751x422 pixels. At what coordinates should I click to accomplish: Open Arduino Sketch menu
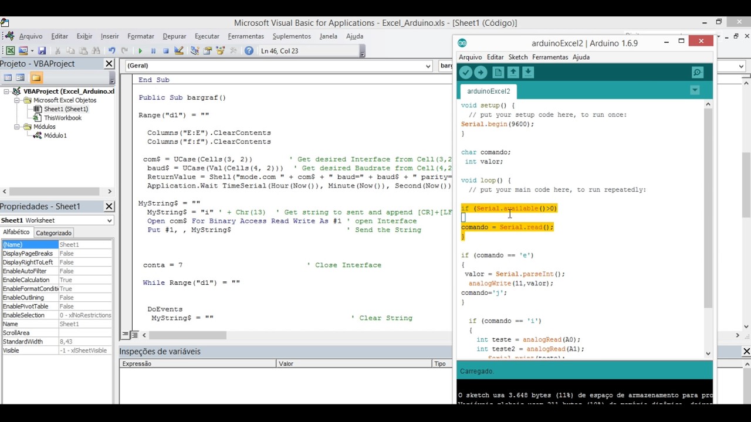(x=518, y=57)
